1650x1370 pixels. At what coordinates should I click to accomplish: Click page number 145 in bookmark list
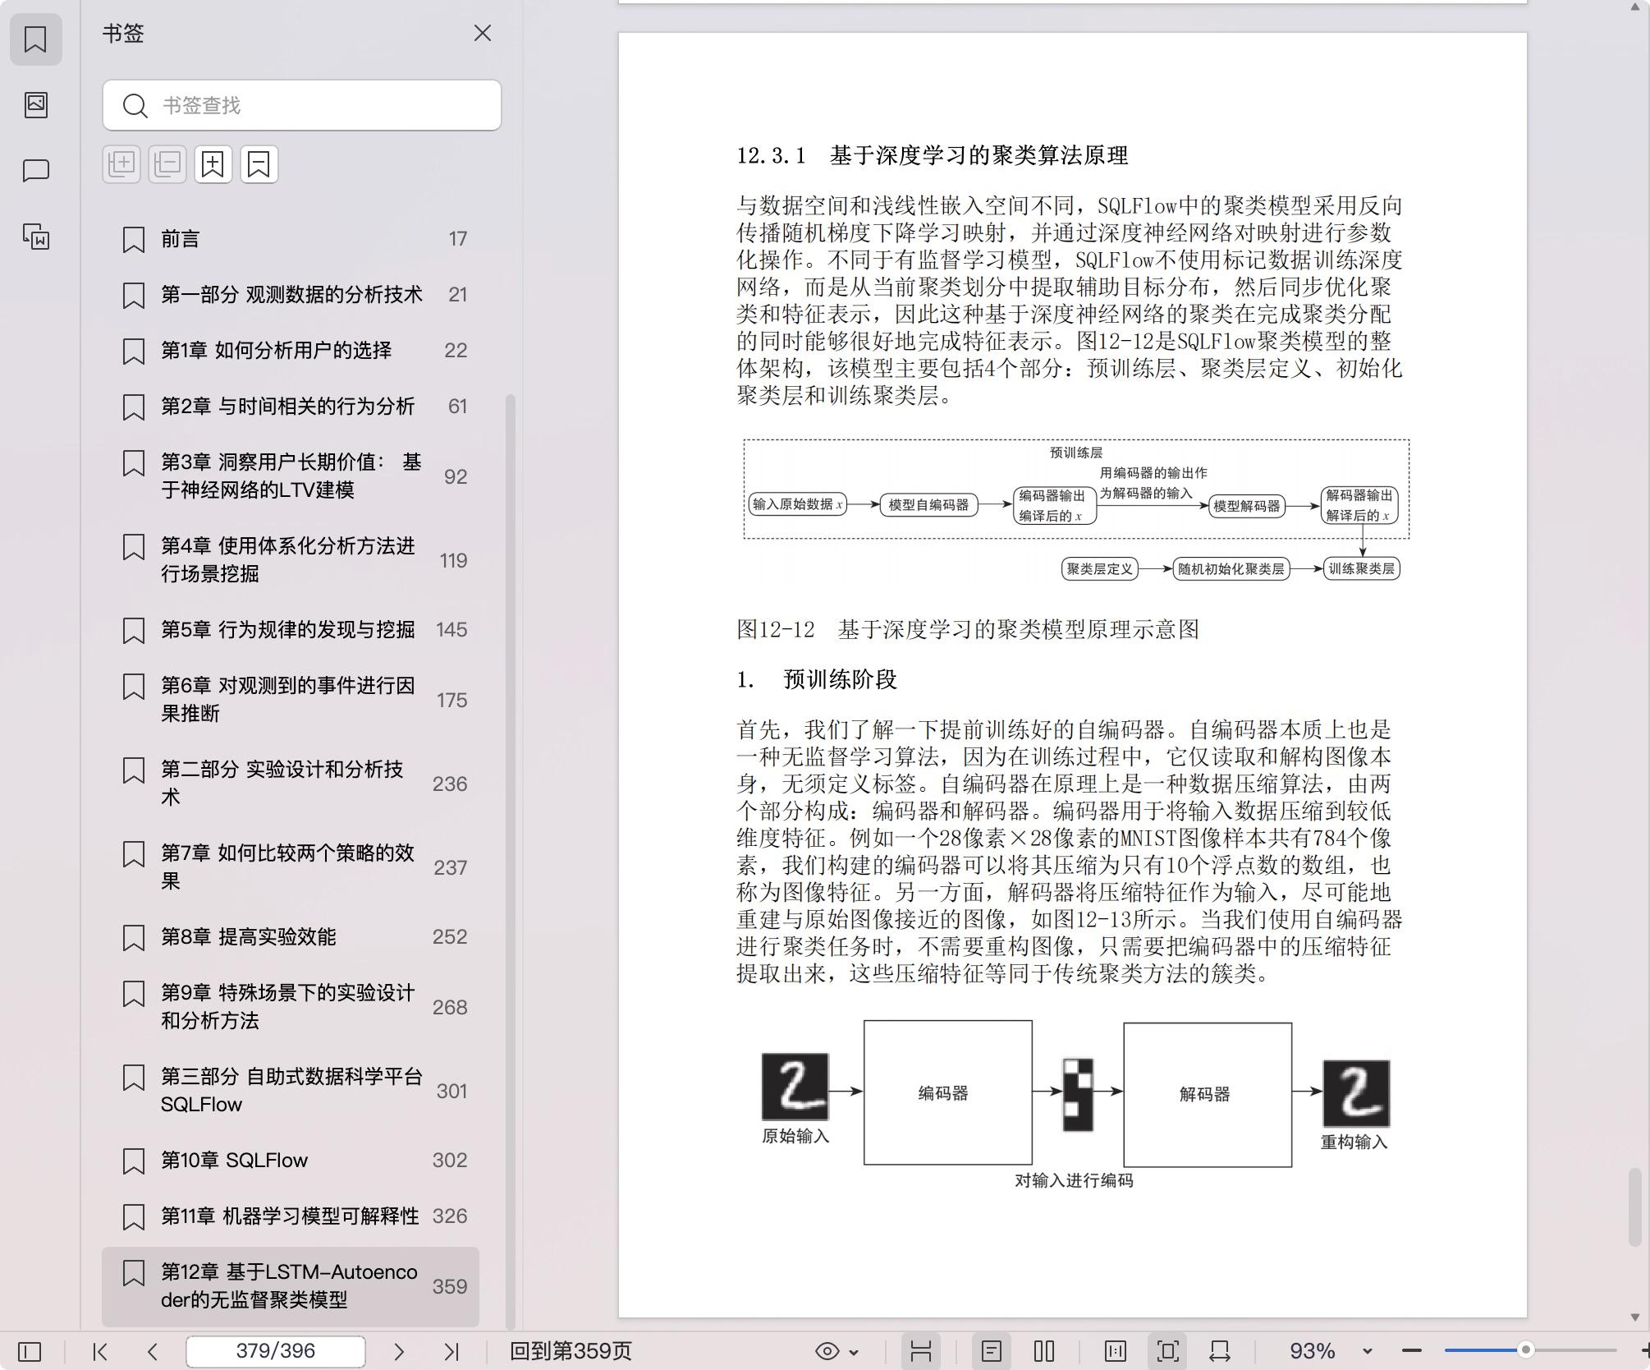pyautogui.click(x=451, y=630)
